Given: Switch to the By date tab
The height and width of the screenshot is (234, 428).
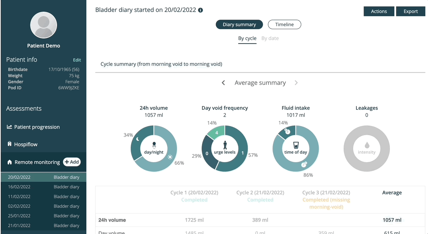Looking at the screenshot, I should 270,38.
